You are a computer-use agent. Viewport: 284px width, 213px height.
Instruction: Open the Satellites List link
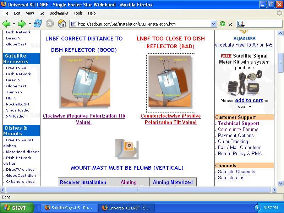(x=232, y=178)
